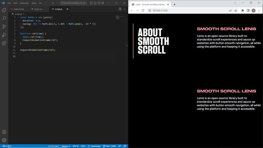Reload the page in Chrome
Screen dimensions: 263x148
point(143,10)
